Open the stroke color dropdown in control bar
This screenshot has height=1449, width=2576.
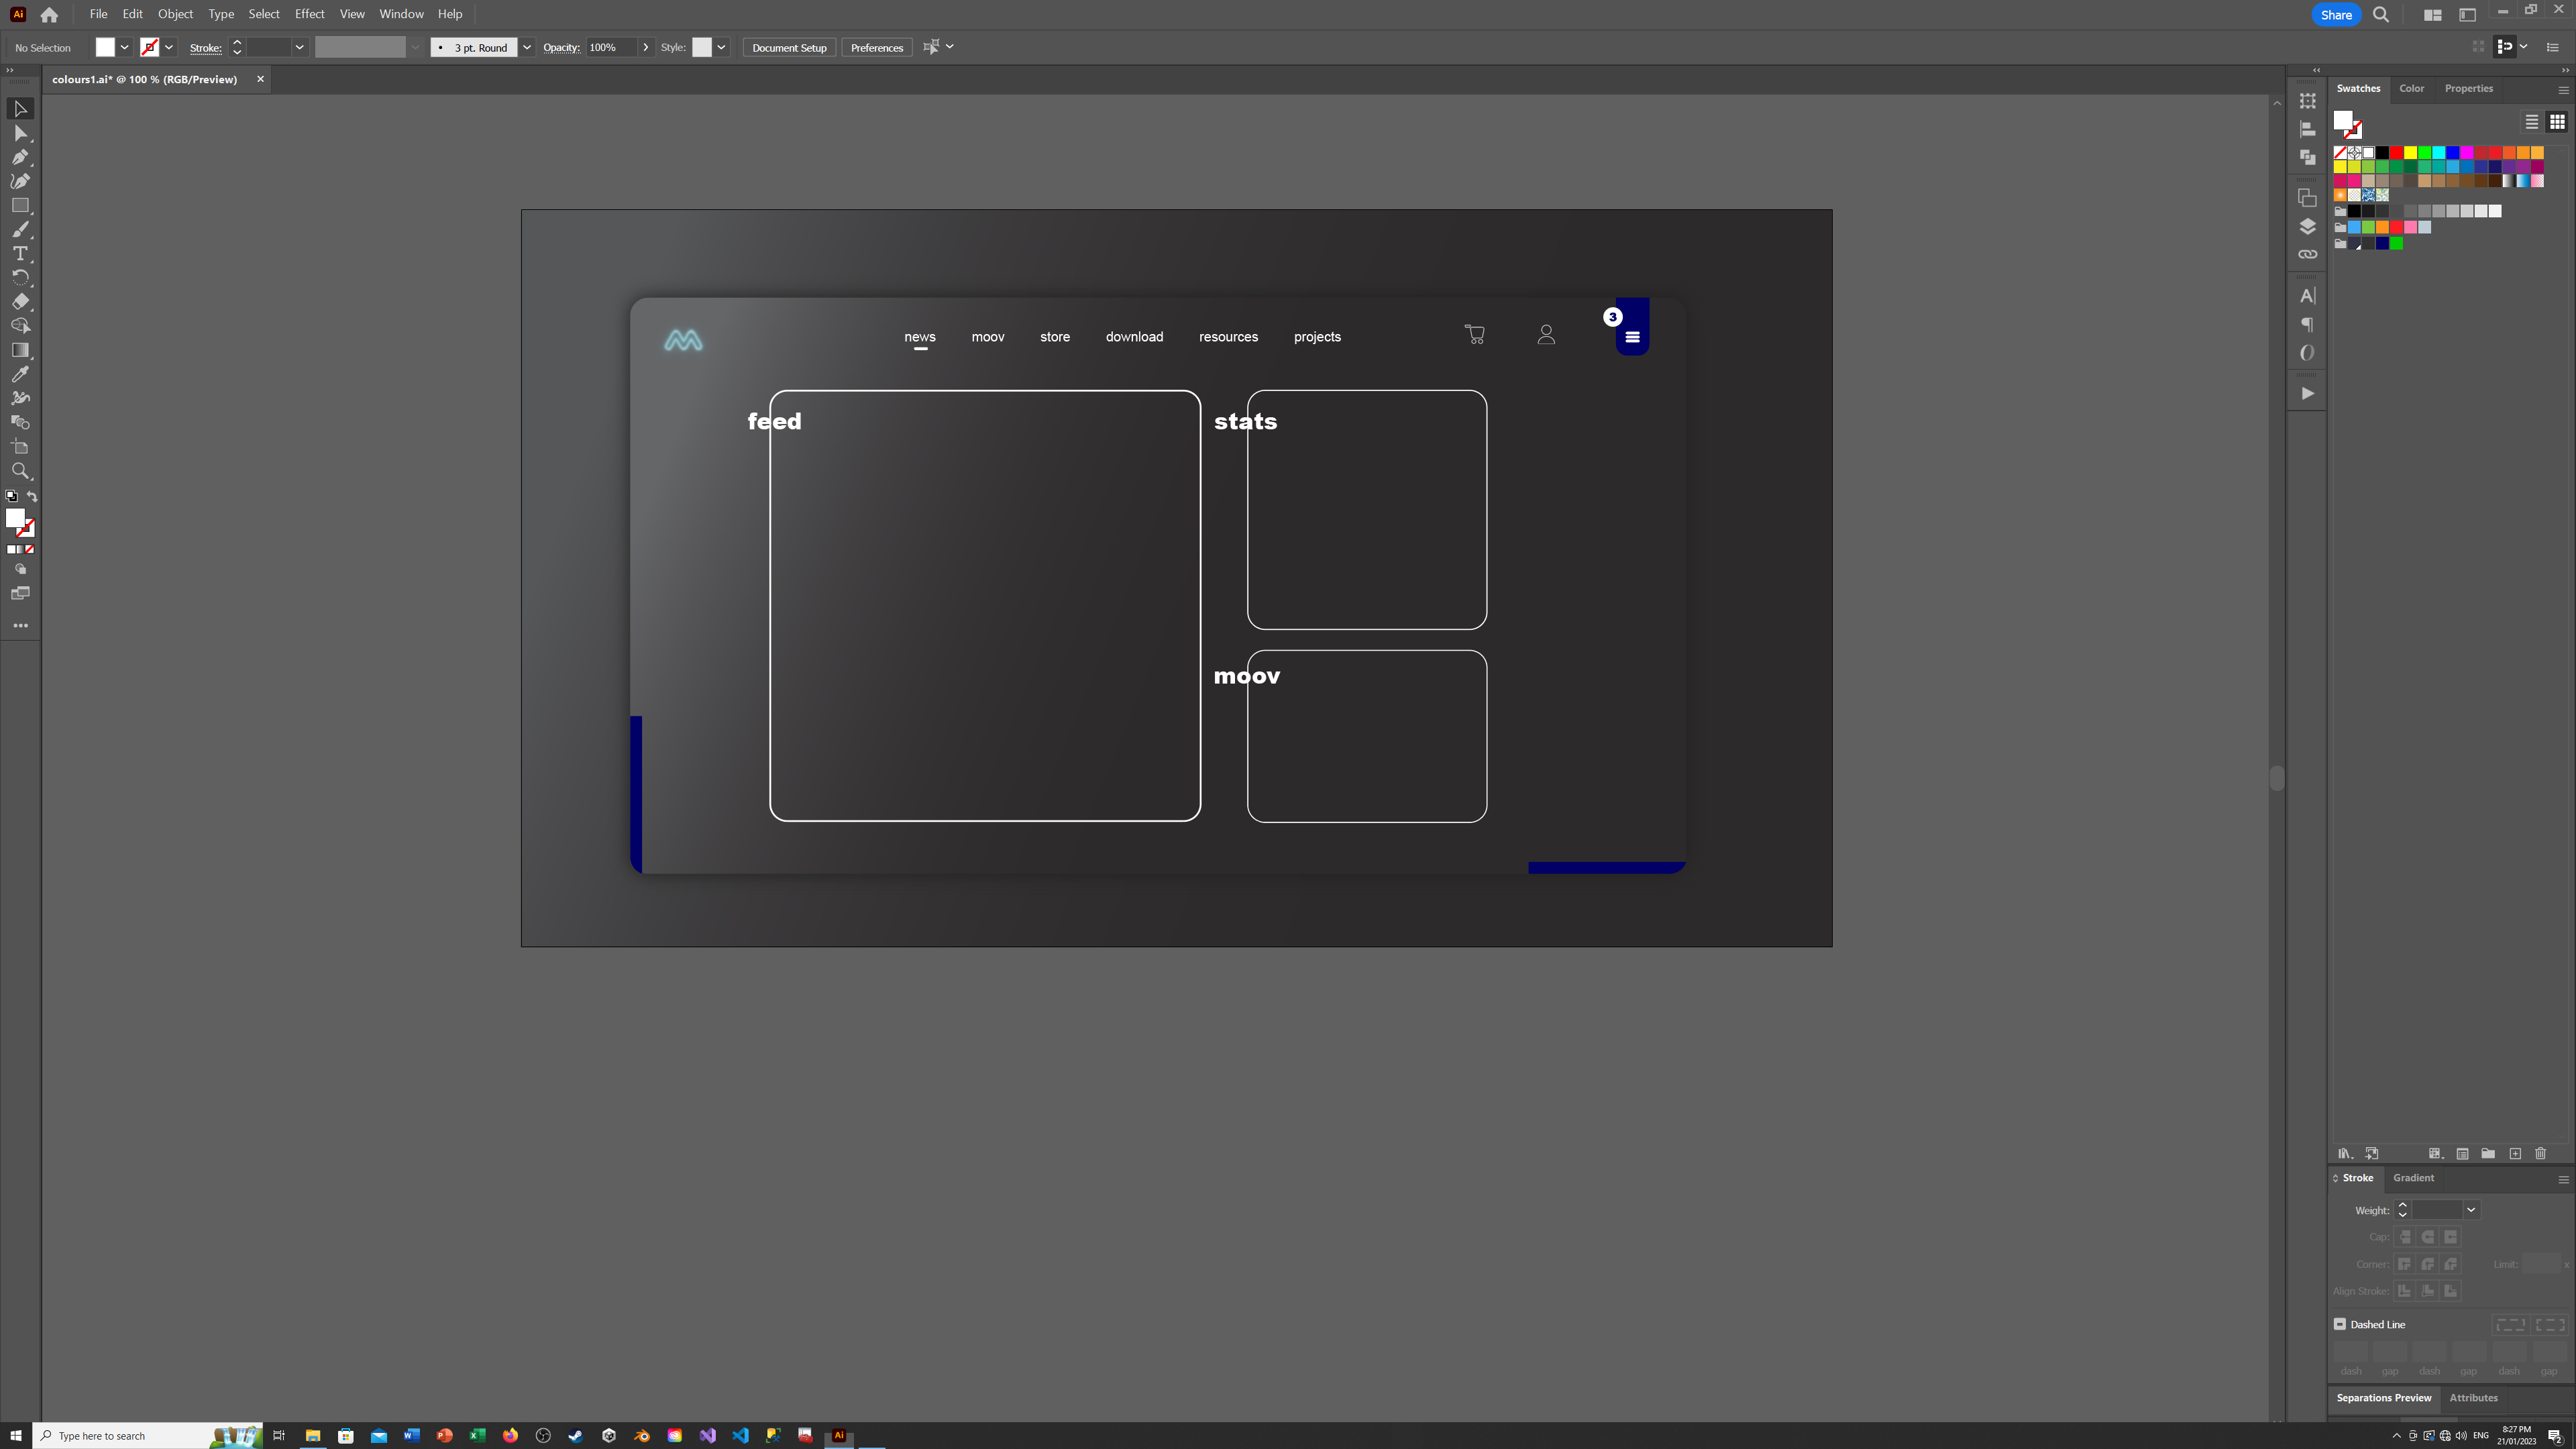pyautogui.click(x=169, y=47)
